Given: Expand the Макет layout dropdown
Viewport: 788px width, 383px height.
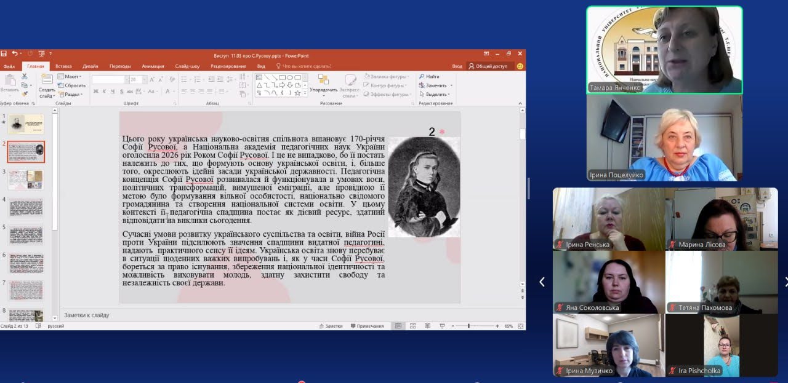Looking at the screenshot, I should click(x=71, y=77).
